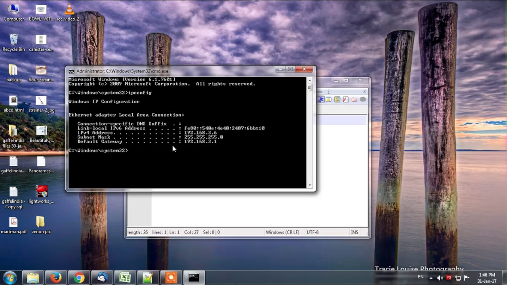Click the folder-as-workspace icon in Notepad++

[354, 99]
